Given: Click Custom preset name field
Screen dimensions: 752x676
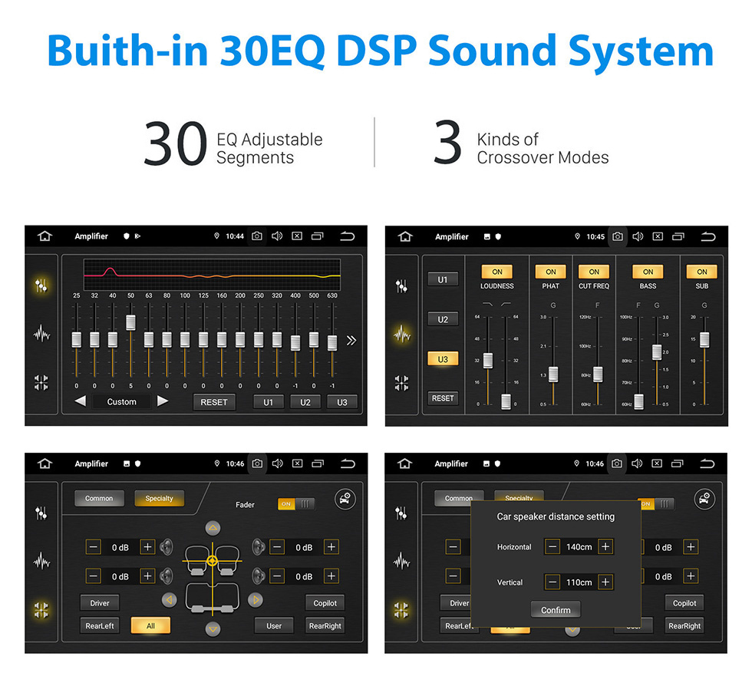Looking at the screenshot, I should [x=122, y=402].
